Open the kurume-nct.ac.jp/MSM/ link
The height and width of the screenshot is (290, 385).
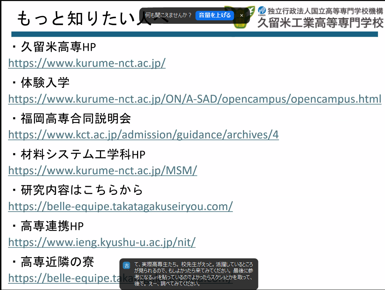coord(102,170)
